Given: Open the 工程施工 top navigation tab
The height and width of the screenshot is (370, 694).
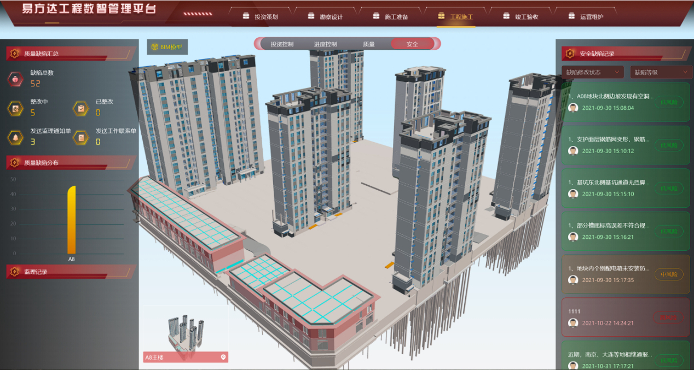Looking at the screenshot, I should 455,16.
